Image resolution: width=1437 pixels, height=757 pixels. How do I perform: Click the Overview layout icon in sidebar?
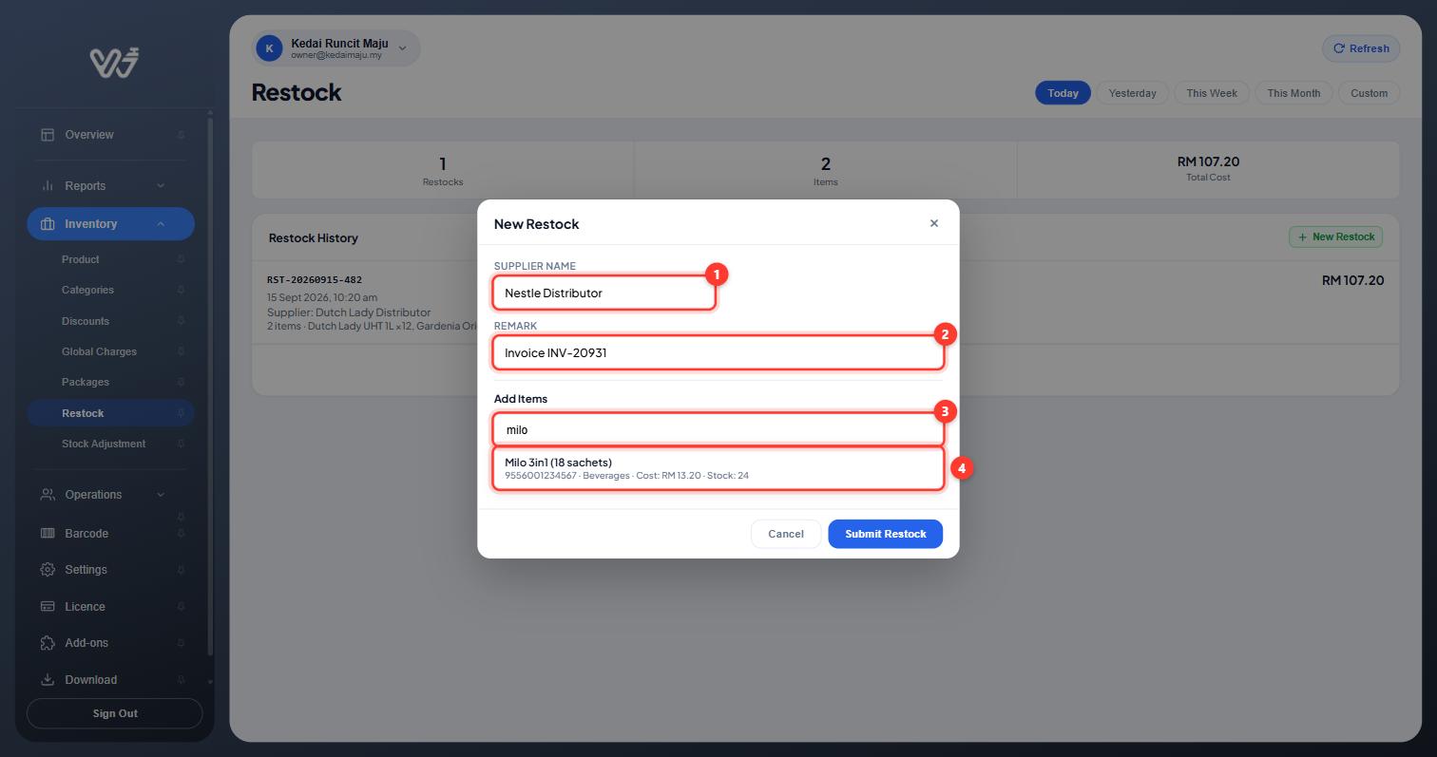coord(48,135)
